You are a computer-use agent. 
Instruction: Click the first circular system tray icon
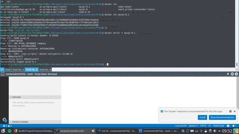(x=183, y=131)
